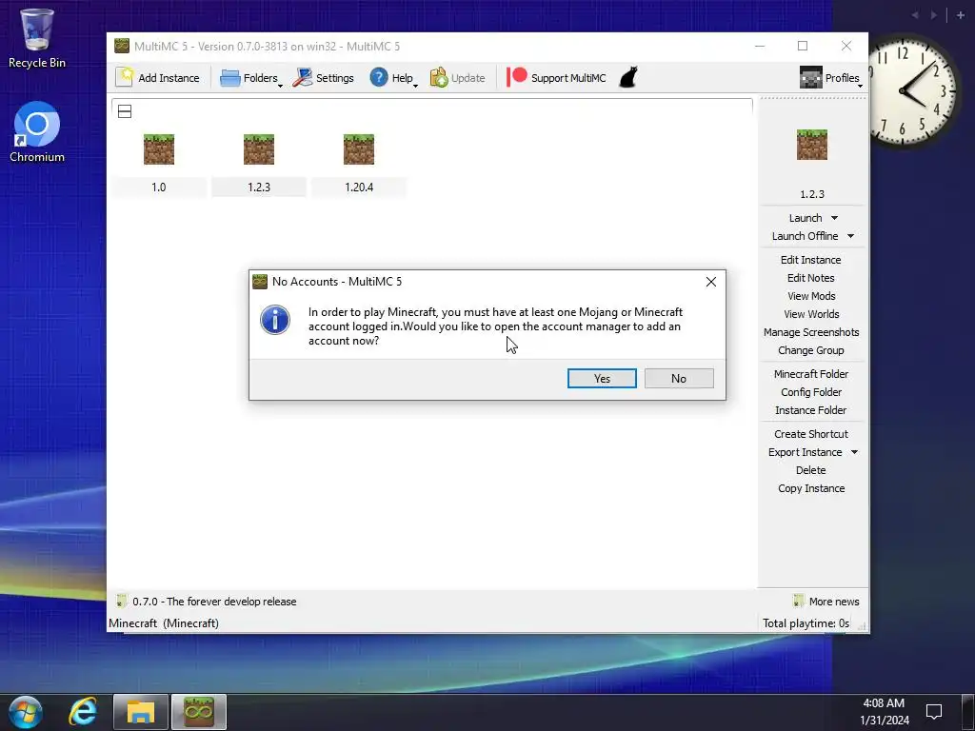Click the Total playtime status text
This screenshot has height=731, width=975.
(806, 622)
